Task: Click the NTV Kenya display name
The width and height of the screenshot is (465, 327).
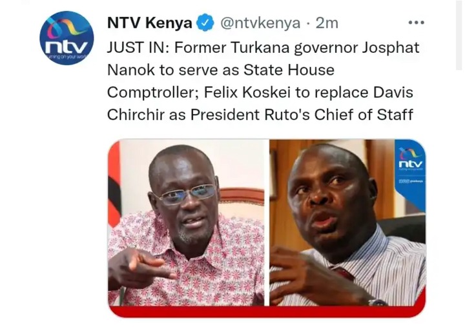Action: click(x=149, y=23)
